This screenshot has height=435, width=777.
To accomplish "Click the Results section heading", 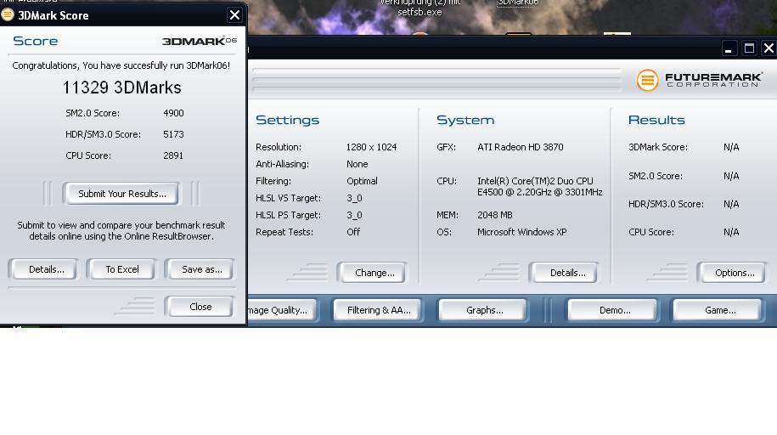I will (656, 120).
